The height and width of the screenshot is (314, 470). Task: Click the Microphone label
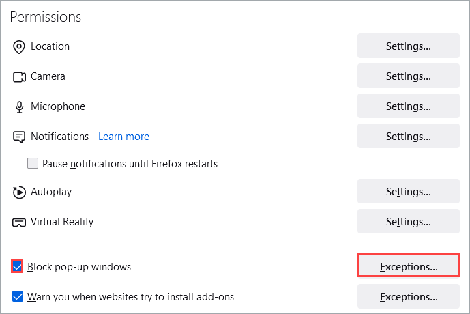coord(58,106)
